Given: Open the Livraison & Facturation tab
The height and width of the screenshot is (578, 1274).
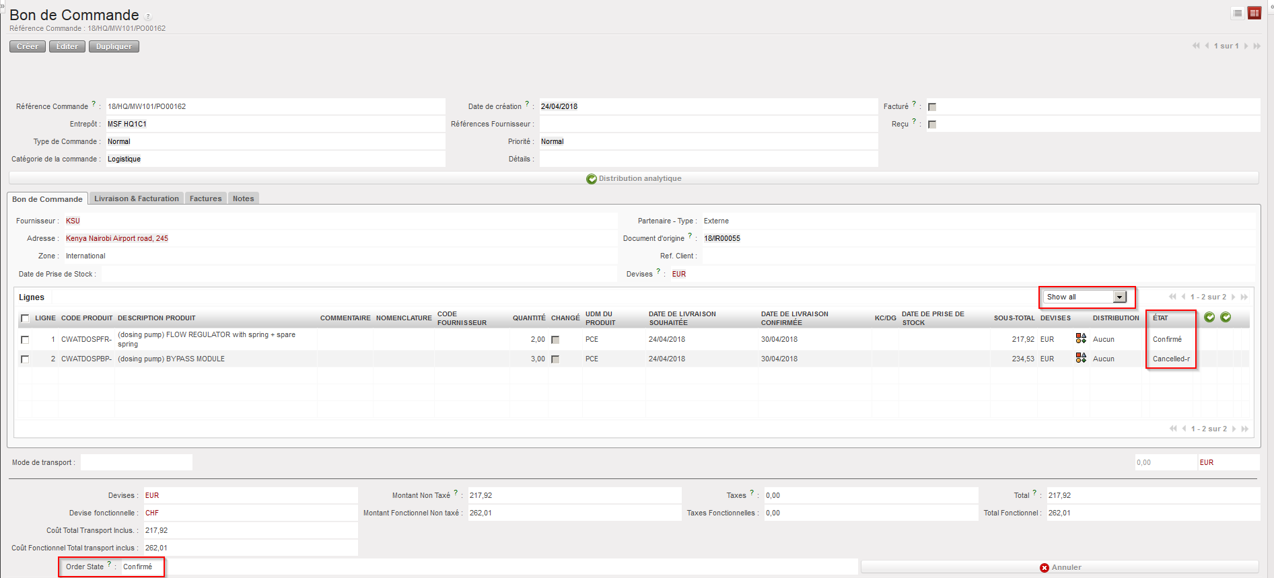Looking at the screenshot, I should pos(137,198).
